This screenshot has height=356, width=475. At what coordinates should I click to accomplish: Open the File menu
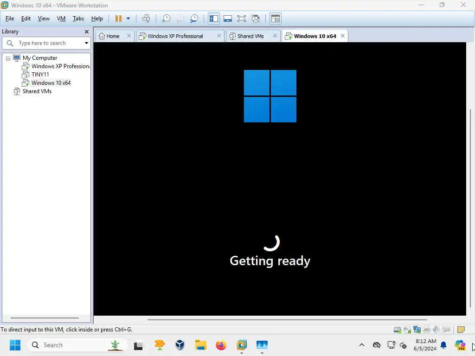point(10,19)
